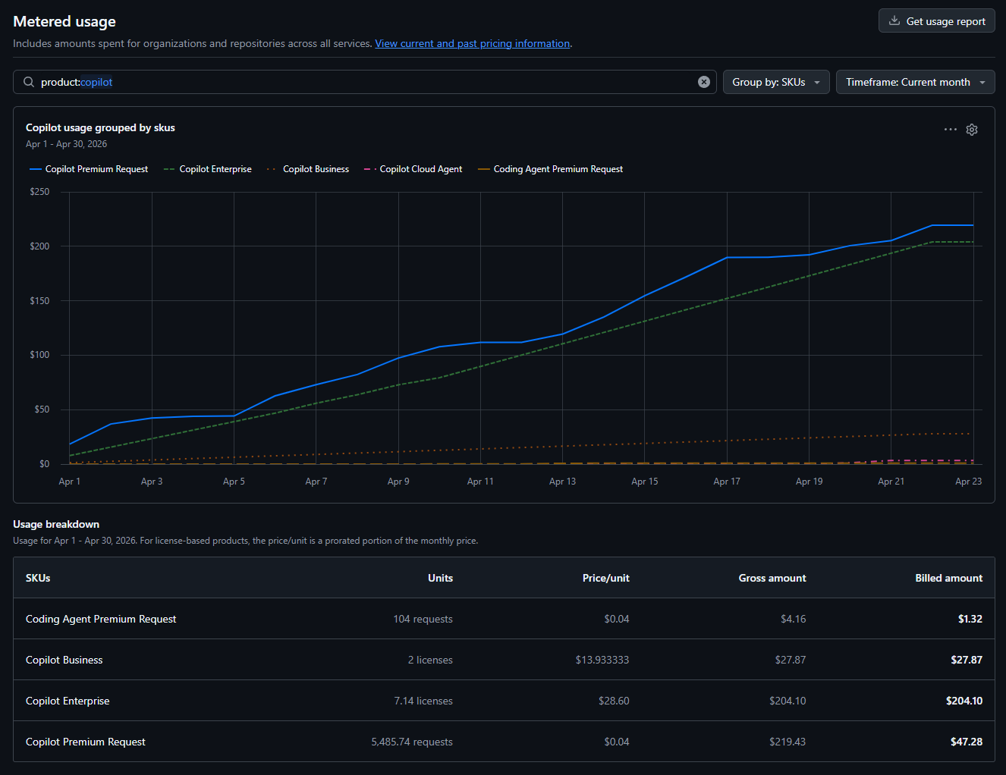
Task: Select the Copilot Premium Request row name
Action: click(x=86, y=742)
